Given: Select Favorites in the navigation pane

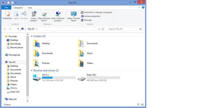Looking at the screenshot, I should [11, 36].
